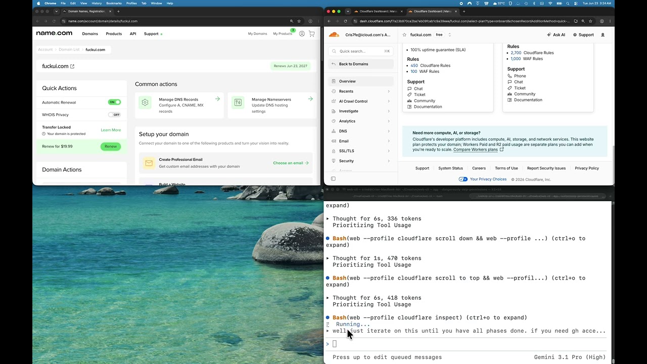Click the Security shield icon in sidebar

pyautogui.click(x=334, y=161)
